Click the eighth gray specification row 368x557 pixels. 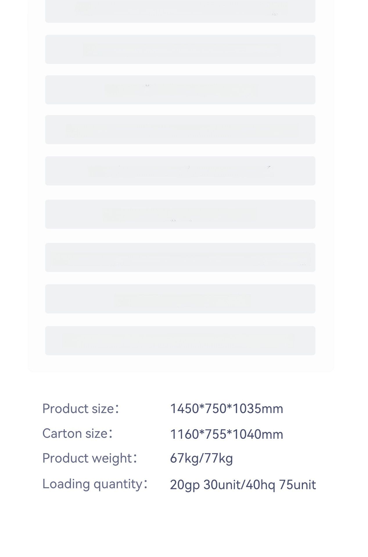point(180,299)
